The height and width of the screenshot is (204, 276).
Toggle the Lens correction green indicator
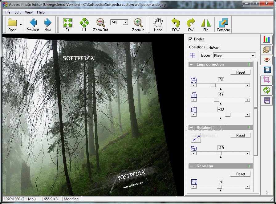tap(249, 64)
